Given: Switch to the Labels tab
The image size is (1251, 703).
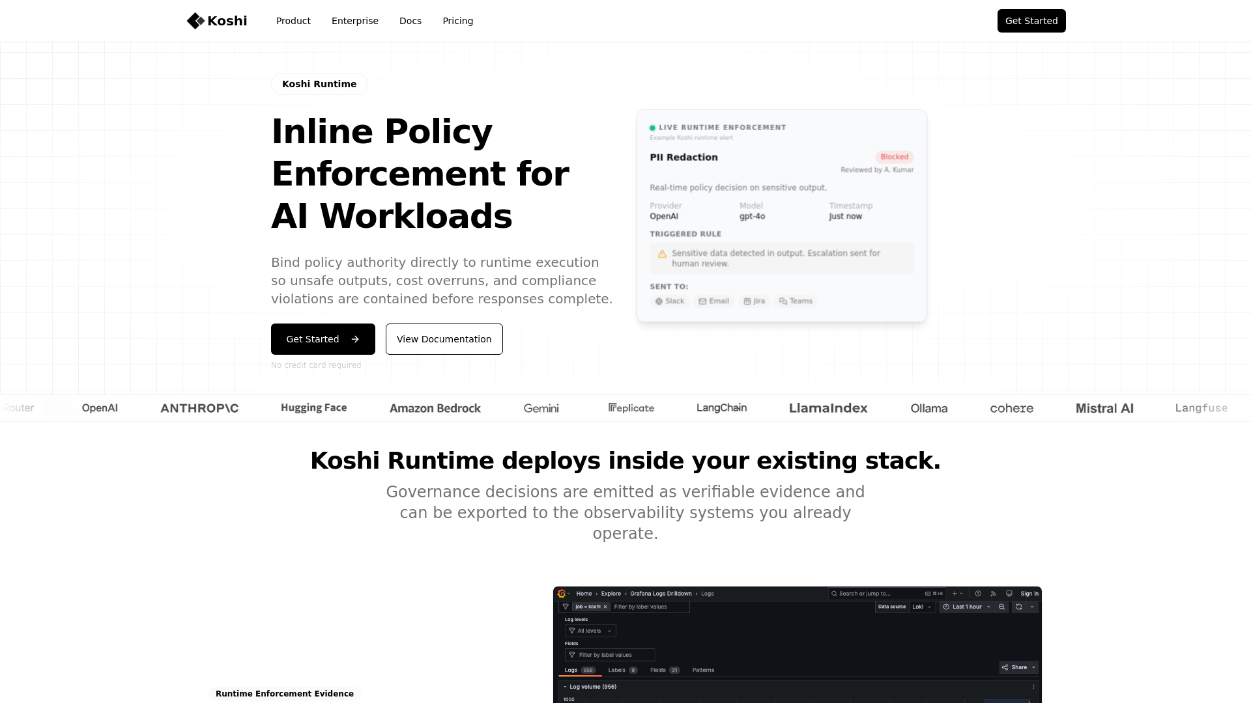Looking at the screenshot, I should [622, 670].
